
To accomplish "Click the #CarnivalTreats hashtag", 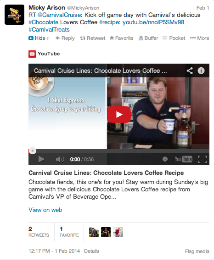I will click(49, 29).
